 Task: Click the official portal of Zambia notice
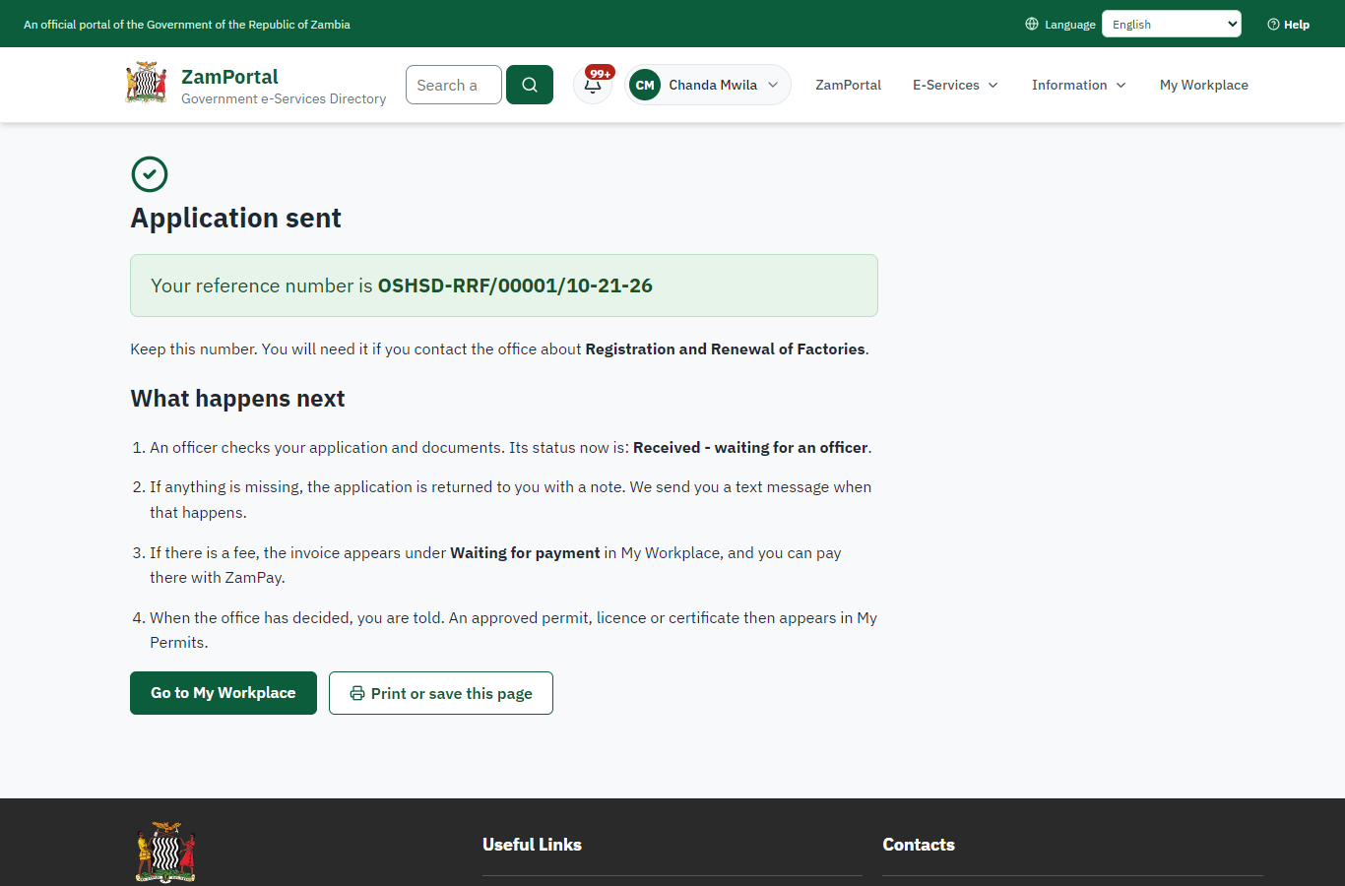[x=187, y=25]
